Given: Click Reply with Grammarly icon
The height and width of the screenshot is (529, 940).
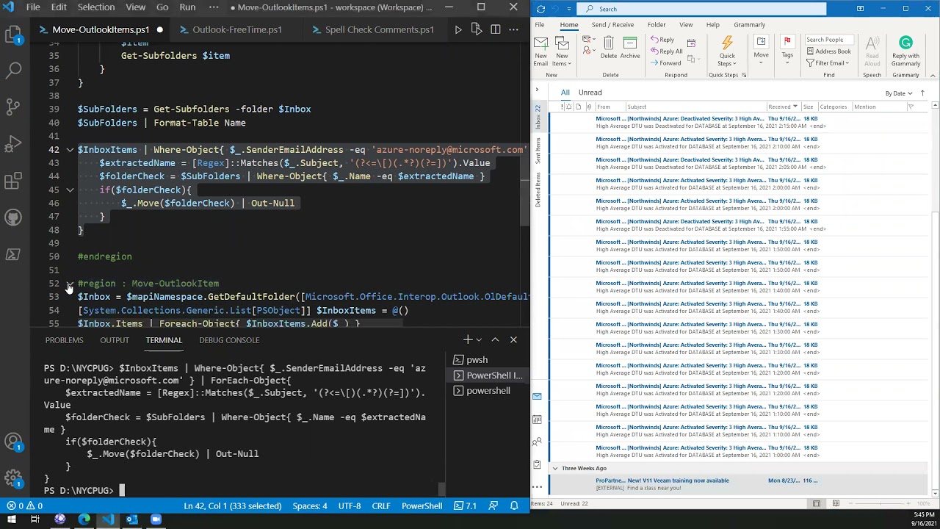Looking at the screenshot, I should [x=905, y=51].
